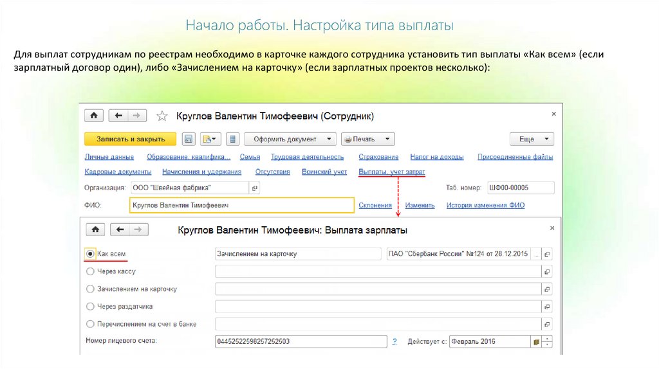This screenshot has height=369, width=659.
Task: Click back arrow in Выплата зарплаты window
Action: 120,230
